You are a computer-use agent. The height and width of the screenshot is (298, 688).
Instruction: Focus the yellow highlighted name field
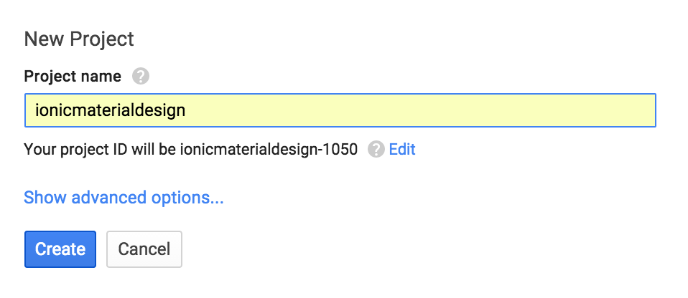coord(340,110)
